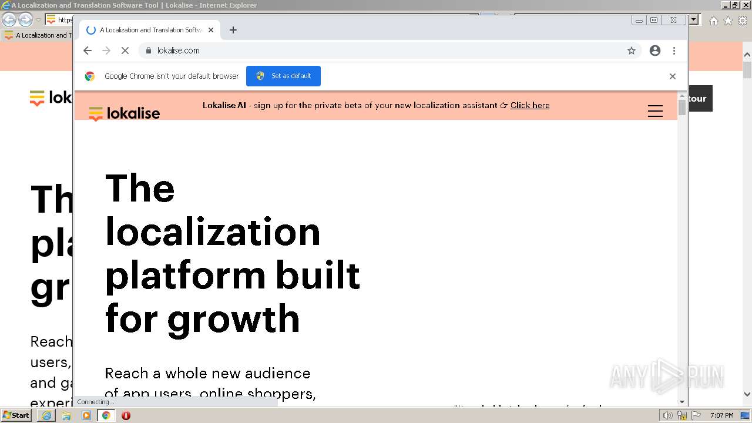Click the Lokalise logo in Chrome

pos(125,113)
